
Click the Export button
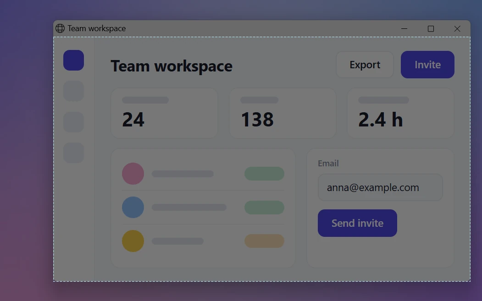point(365,65)
